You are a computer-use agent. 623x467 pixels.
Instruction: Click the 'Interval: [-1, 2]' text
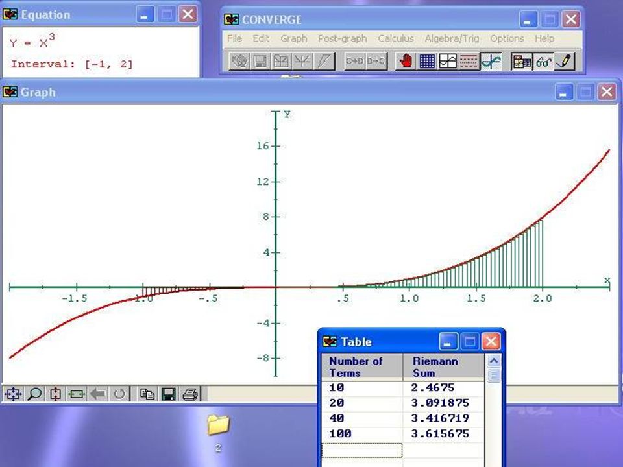[x=71, y=64]
